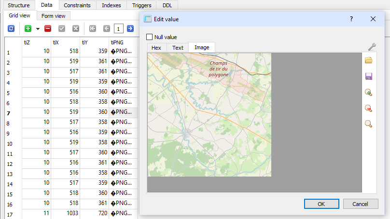Viewport: 390px width, 219px height.
Task: Select the tiZ cell 11 in row 17
Action: point(36,213)
